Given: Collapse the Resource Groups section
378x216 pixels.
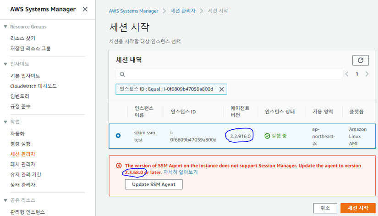Looking at the screenshot, I should (5, 27).
